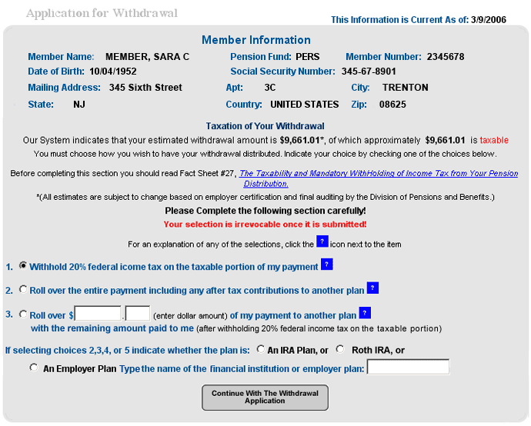Select option 1 withhold 20% federal tax
The height and width of the screenshot is (426, 531).
23,265
